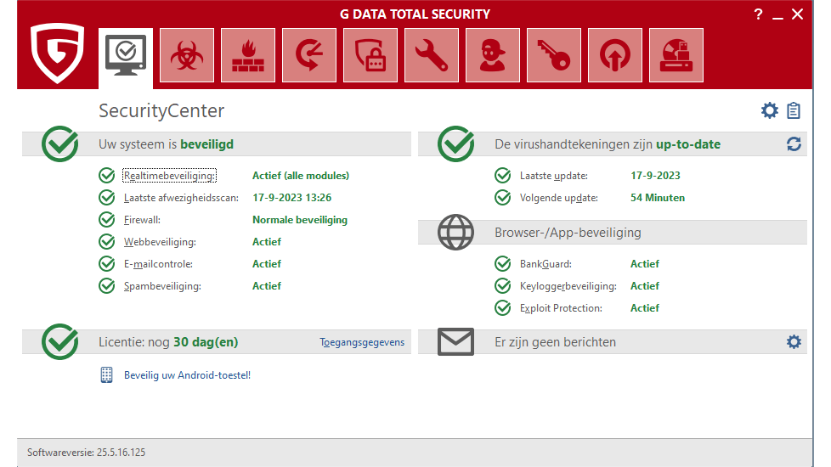The width and height of the screenshot is (831, 467).
Task: Click 'Actief (alle modules)' status text
Action: point(301,176)
